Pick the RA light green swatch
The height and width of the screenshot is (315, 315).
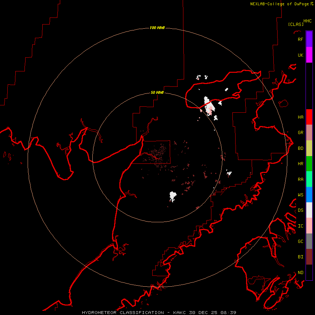point(309,179)
